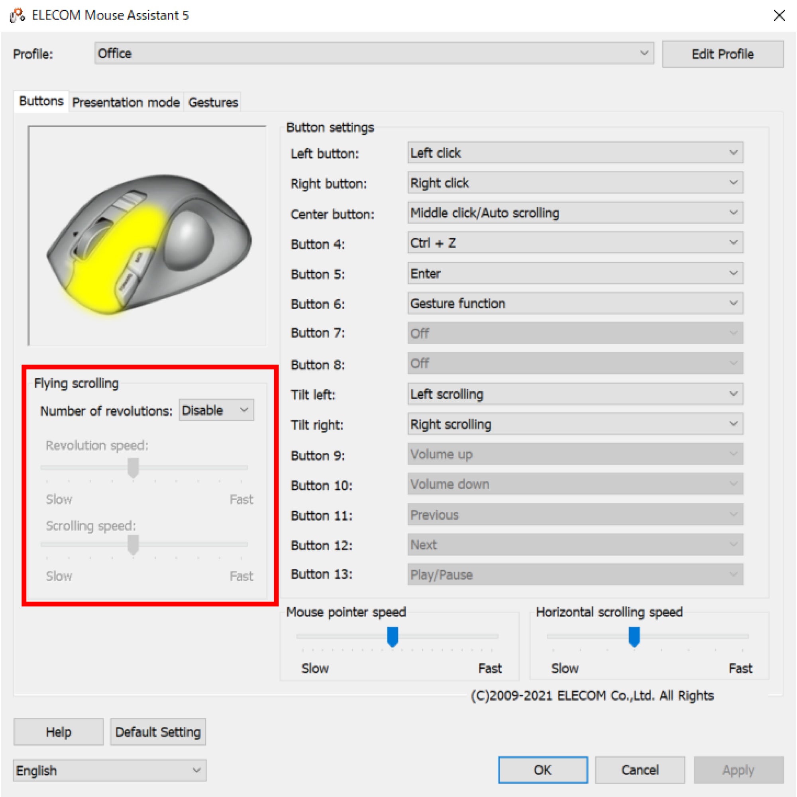Click the Mouse pointer speed label
The height and width of the screenshot is (797, 797).
tap(346, 612)
